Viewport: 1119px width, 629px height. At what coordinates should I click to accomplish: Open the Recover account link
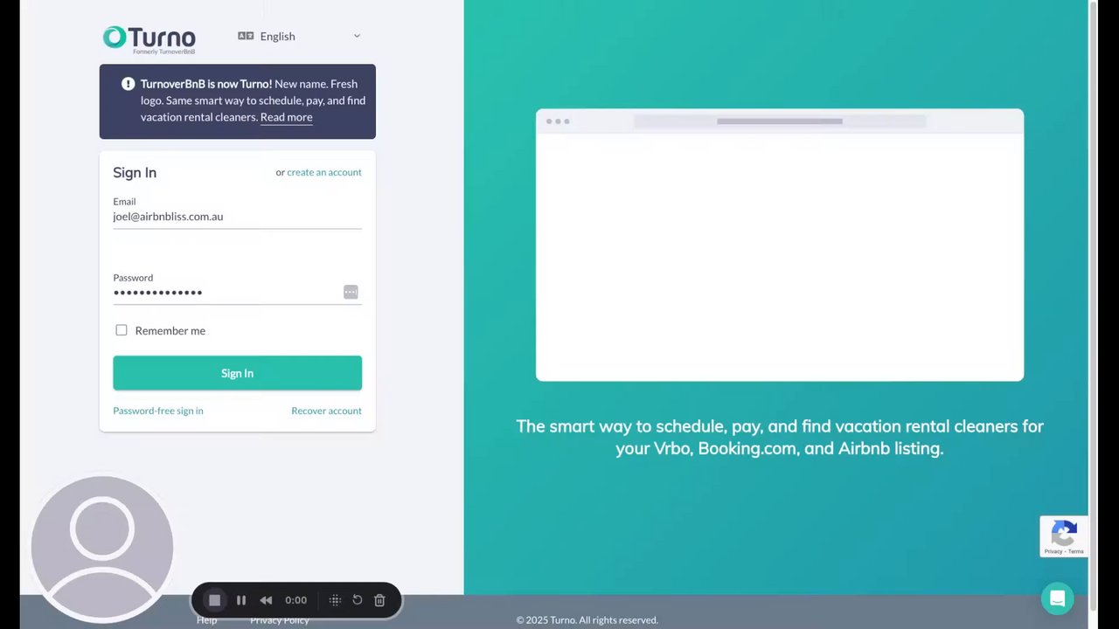pos(326,411)
